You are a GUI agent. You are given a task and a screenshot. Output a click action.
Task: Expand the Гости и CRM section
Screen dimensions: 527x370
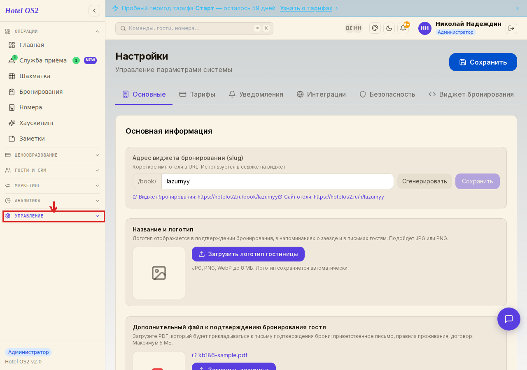(53, 170)
